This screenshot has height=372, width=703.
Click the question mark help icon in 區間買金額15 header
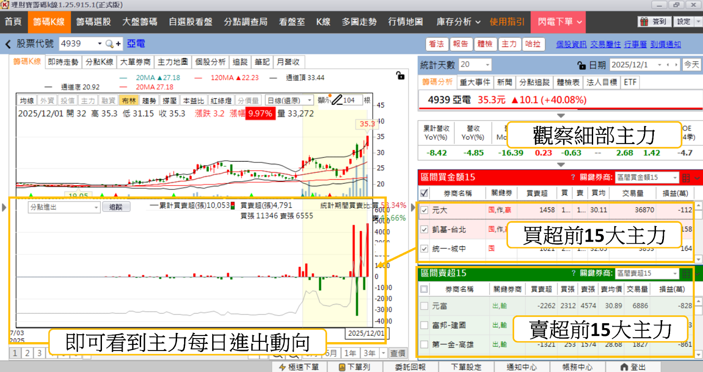tap(573, 177)
